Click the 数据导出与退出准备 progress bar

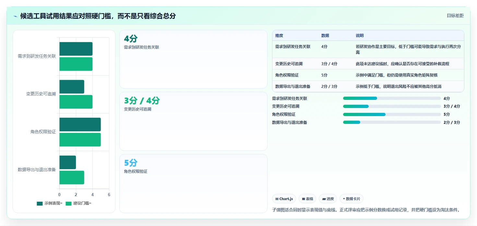pos(392,122)
